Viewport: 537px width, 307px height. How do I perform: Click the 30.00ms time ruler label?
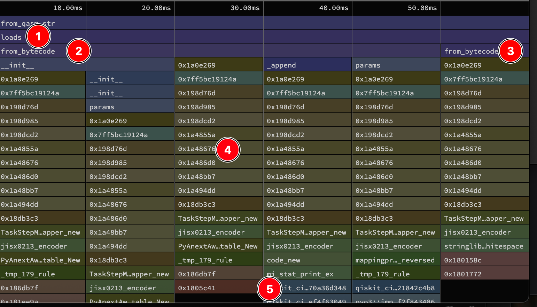pos(245,8)
